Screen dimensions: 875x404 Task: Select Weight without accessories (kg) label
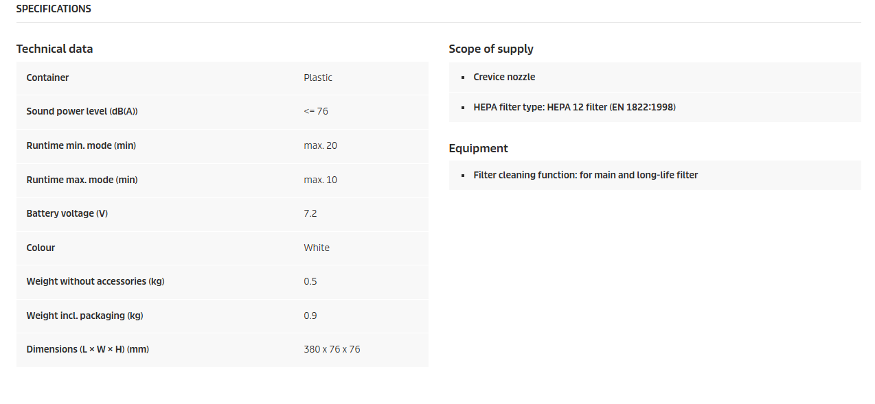(x=95, y=281)
